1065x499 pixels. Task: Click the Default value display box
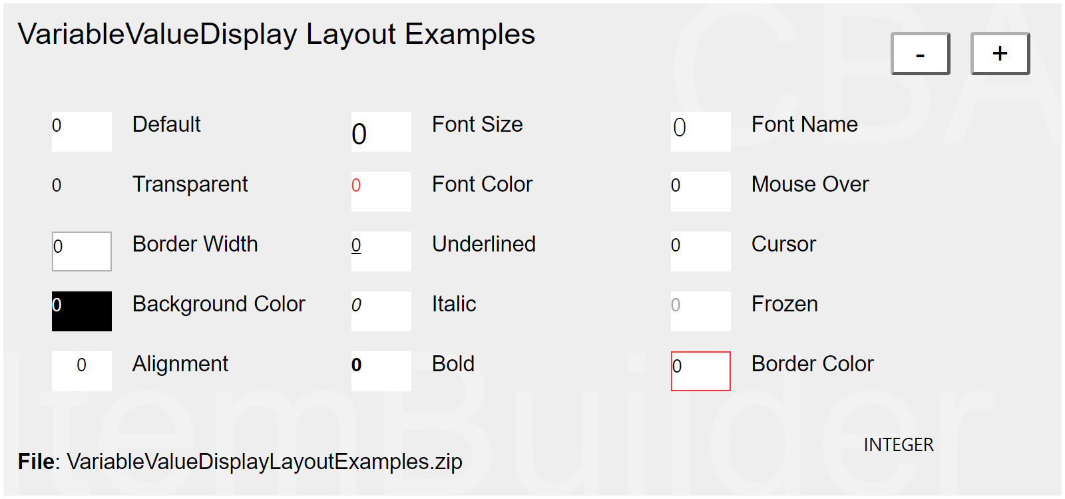[81, 131]
